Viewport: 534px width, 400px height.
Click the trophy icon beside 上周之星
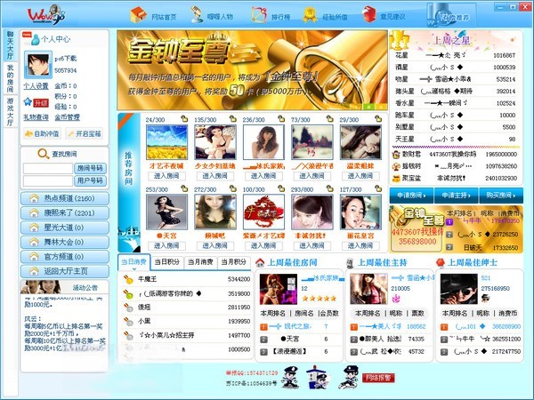[x=399, y=40]
